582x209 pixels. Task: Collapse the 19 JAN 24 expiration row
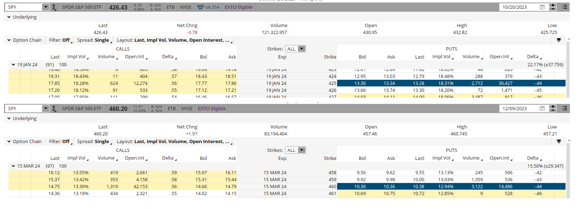[x=14, y=65]
